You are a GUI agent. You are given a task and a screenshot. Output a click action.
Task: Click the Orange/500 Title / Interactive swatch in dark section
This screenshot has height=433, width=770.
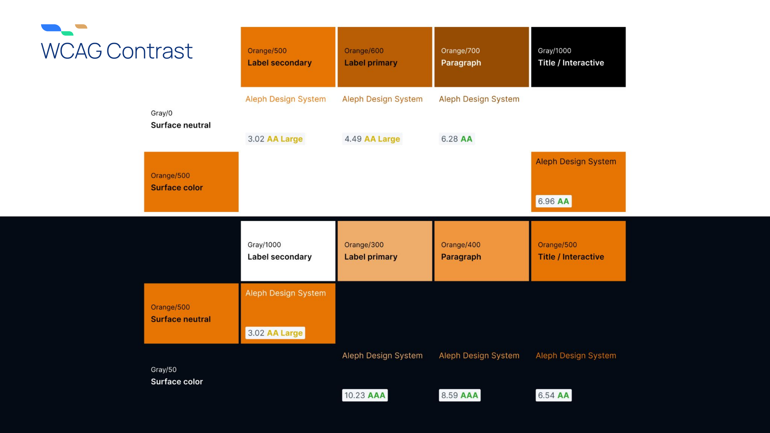pos(578,251)
